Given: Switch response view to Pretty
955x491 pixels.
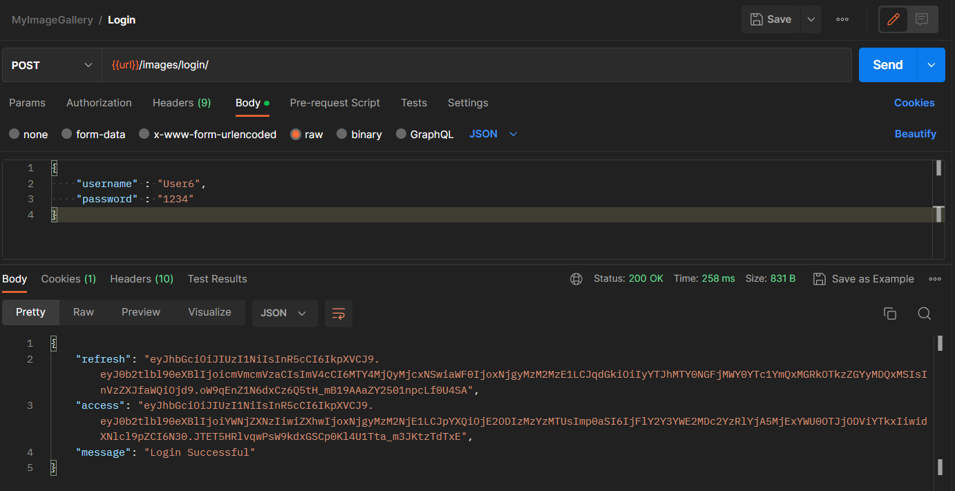Looking at the screenshot, I should (x=30, y=312).
